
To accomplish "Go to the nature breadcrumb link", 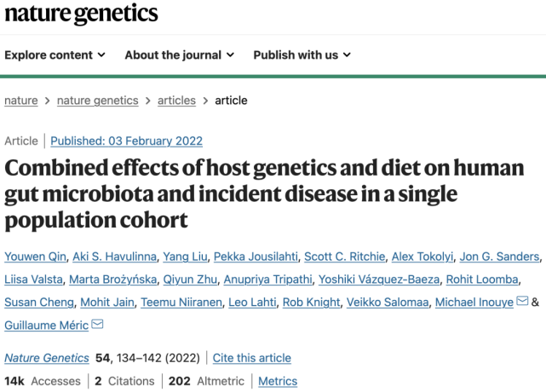I will 21,101.
